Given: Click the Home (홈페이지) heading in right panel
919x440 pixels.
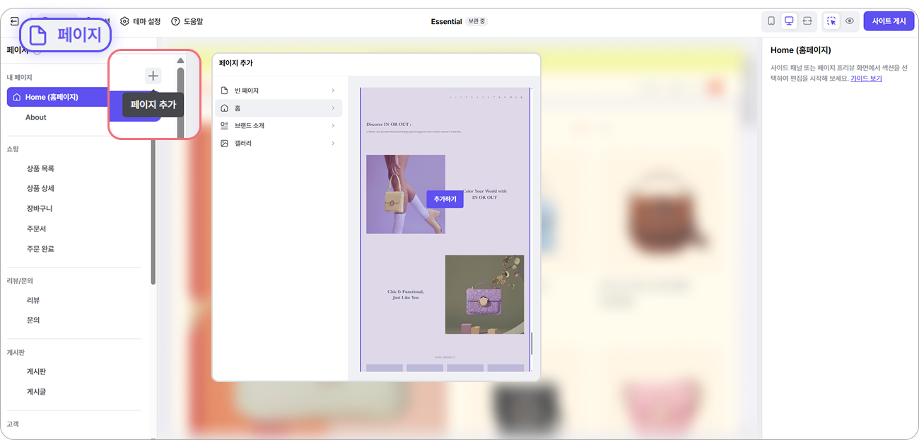Looking at the screenshot, I should click(800, 50).
